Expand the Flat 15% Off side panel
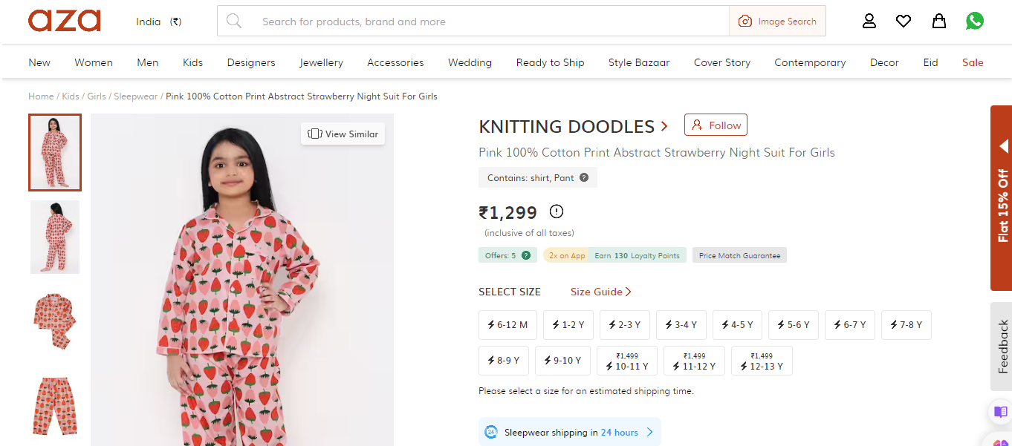The height and width of the screenshot is (446, 1012). point(1002,198)
